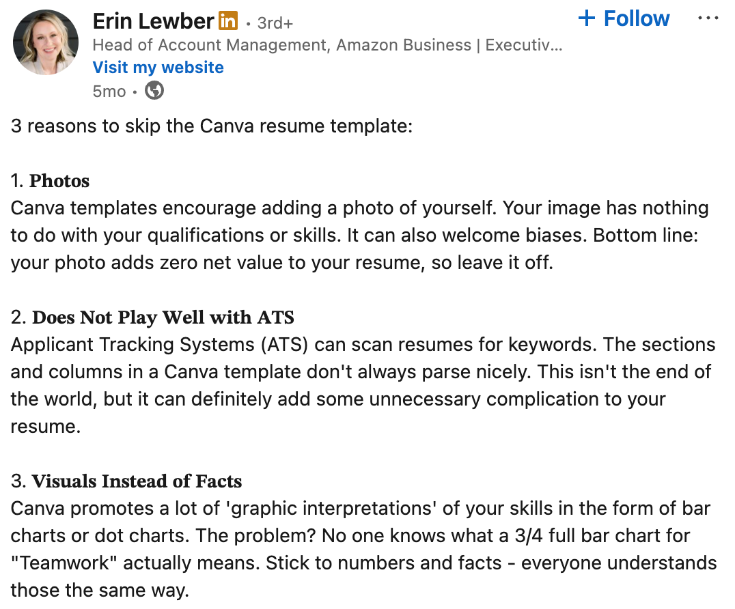Click the Head of Account Management headline

click(x=327, y=45)
